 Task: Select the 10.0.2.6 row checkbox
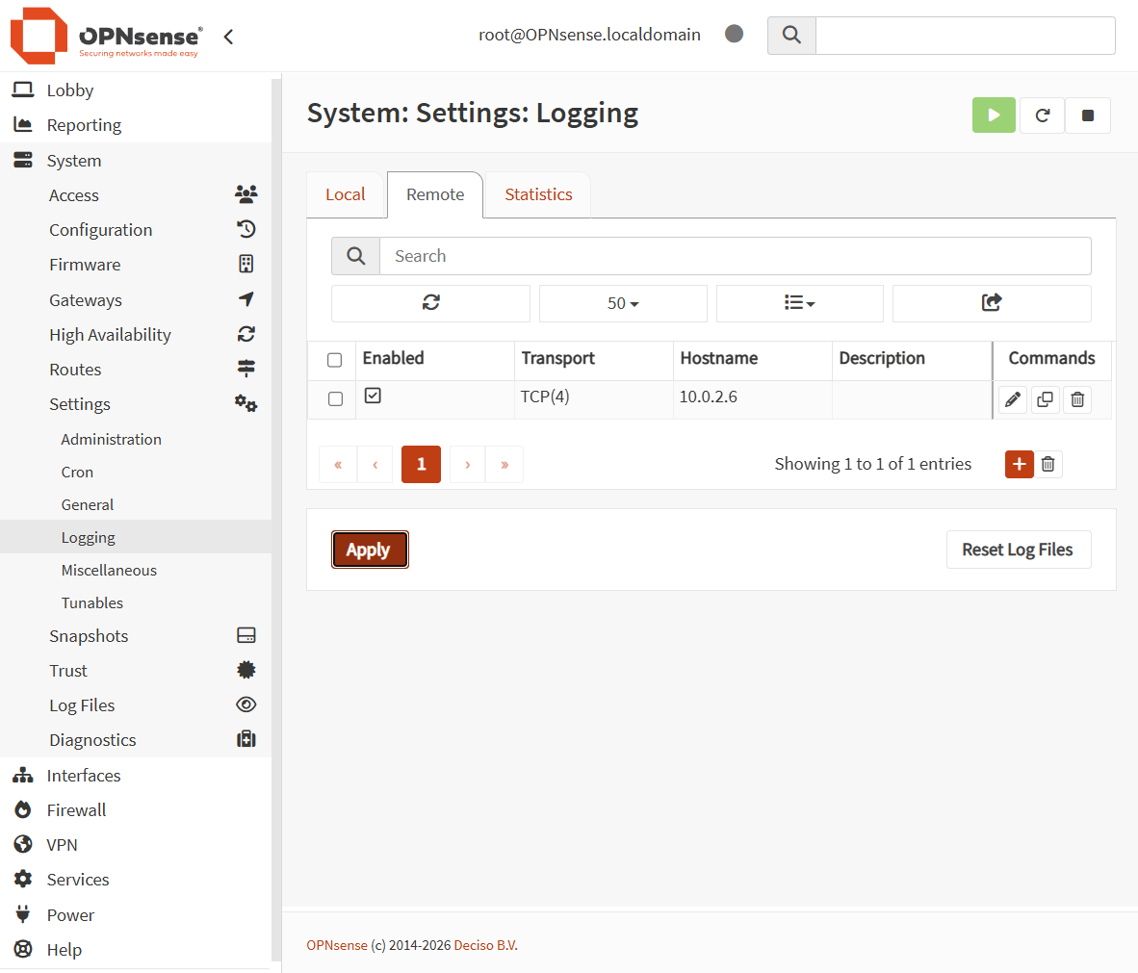pos(335,398)
